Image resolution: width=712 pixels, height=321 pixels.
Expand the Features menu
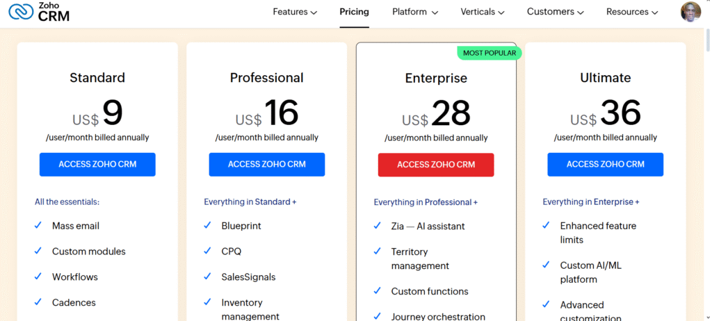[295, 12]
